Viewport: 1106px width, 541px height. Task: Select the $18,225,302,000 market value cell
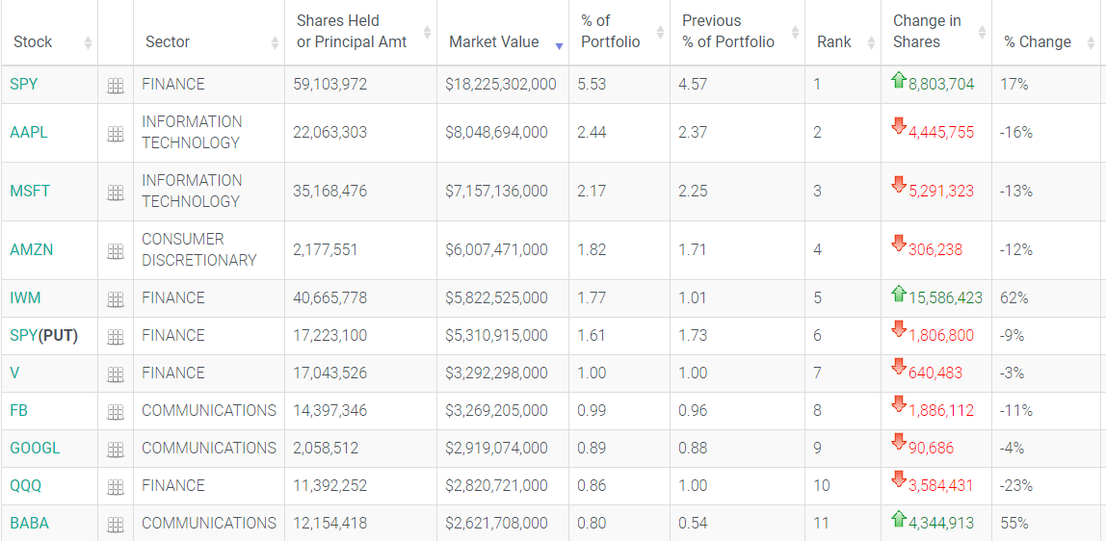click(501, 85)
